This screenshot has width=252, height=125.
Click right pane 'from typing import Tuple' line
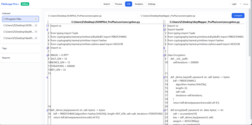(x=182, y=33)
